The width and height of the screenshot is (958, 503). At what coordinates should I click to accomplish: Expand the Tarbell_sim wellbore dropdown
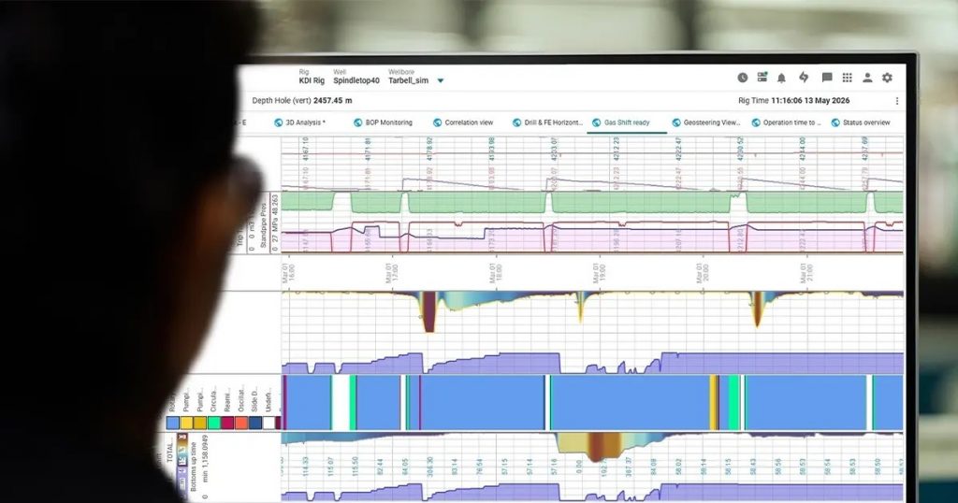pos(440,80)
